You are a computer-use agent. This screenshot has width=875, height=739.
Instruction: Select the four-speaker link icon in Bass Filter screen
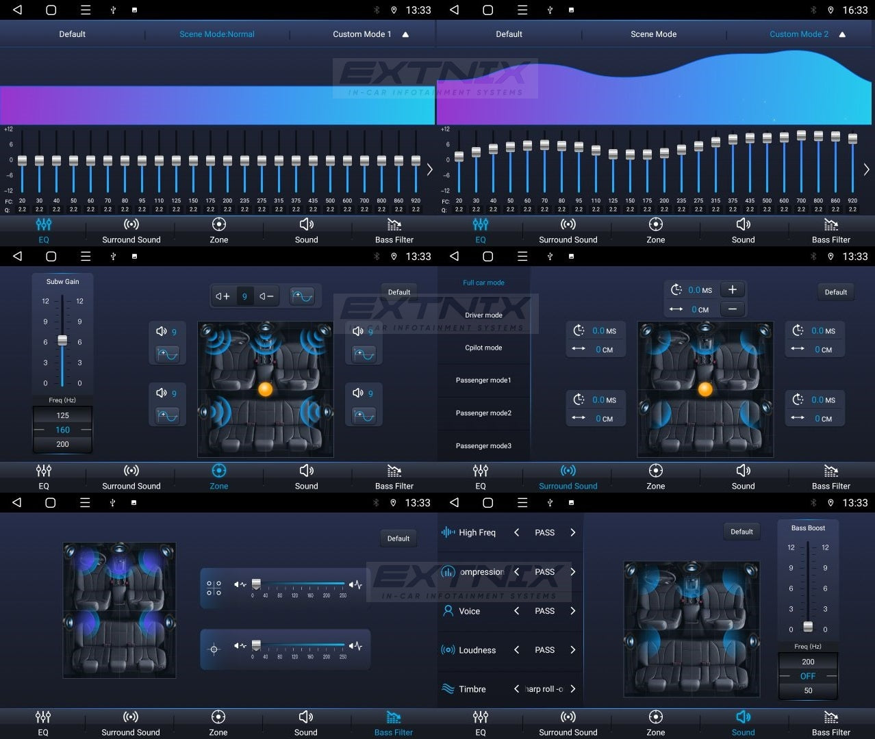click(214, 588)
